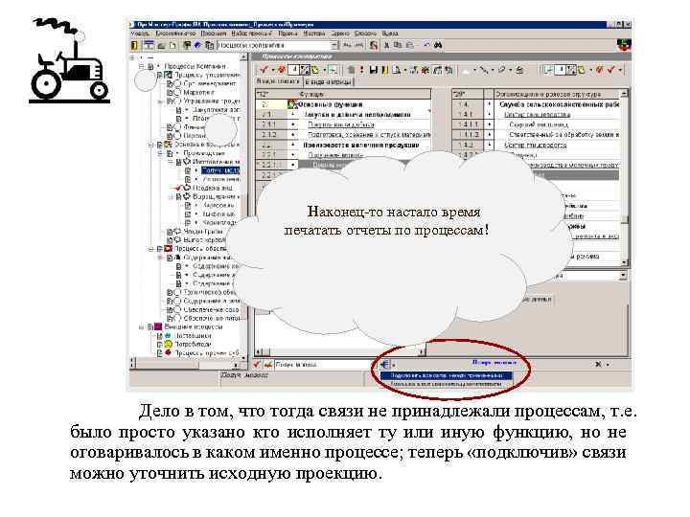Image resolution: width=690 pixels, height=517 pixels.
Task: Open the 'Процессы предприятия' combo box arrow
Action: pos(334,45)
